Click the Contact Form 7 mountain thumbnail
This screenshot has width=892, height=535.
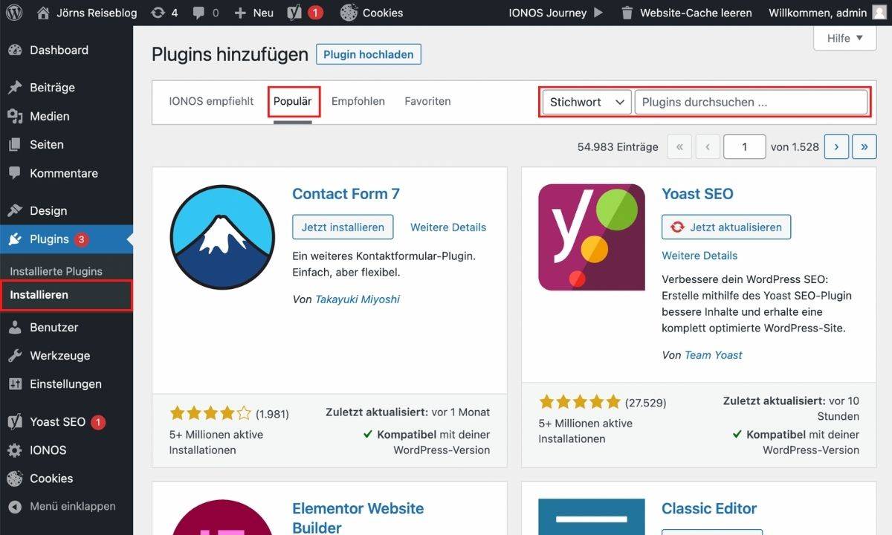pyautogui.click(x=222, y=236)
